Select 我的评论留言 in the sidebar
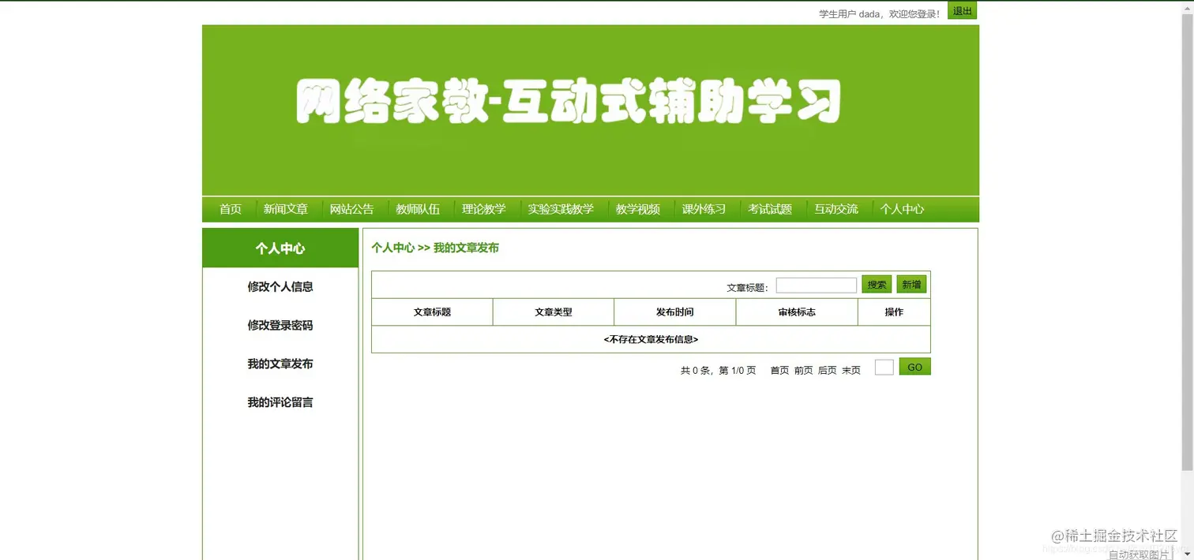This screenshot has height=560, width=1194. point(280,402)
